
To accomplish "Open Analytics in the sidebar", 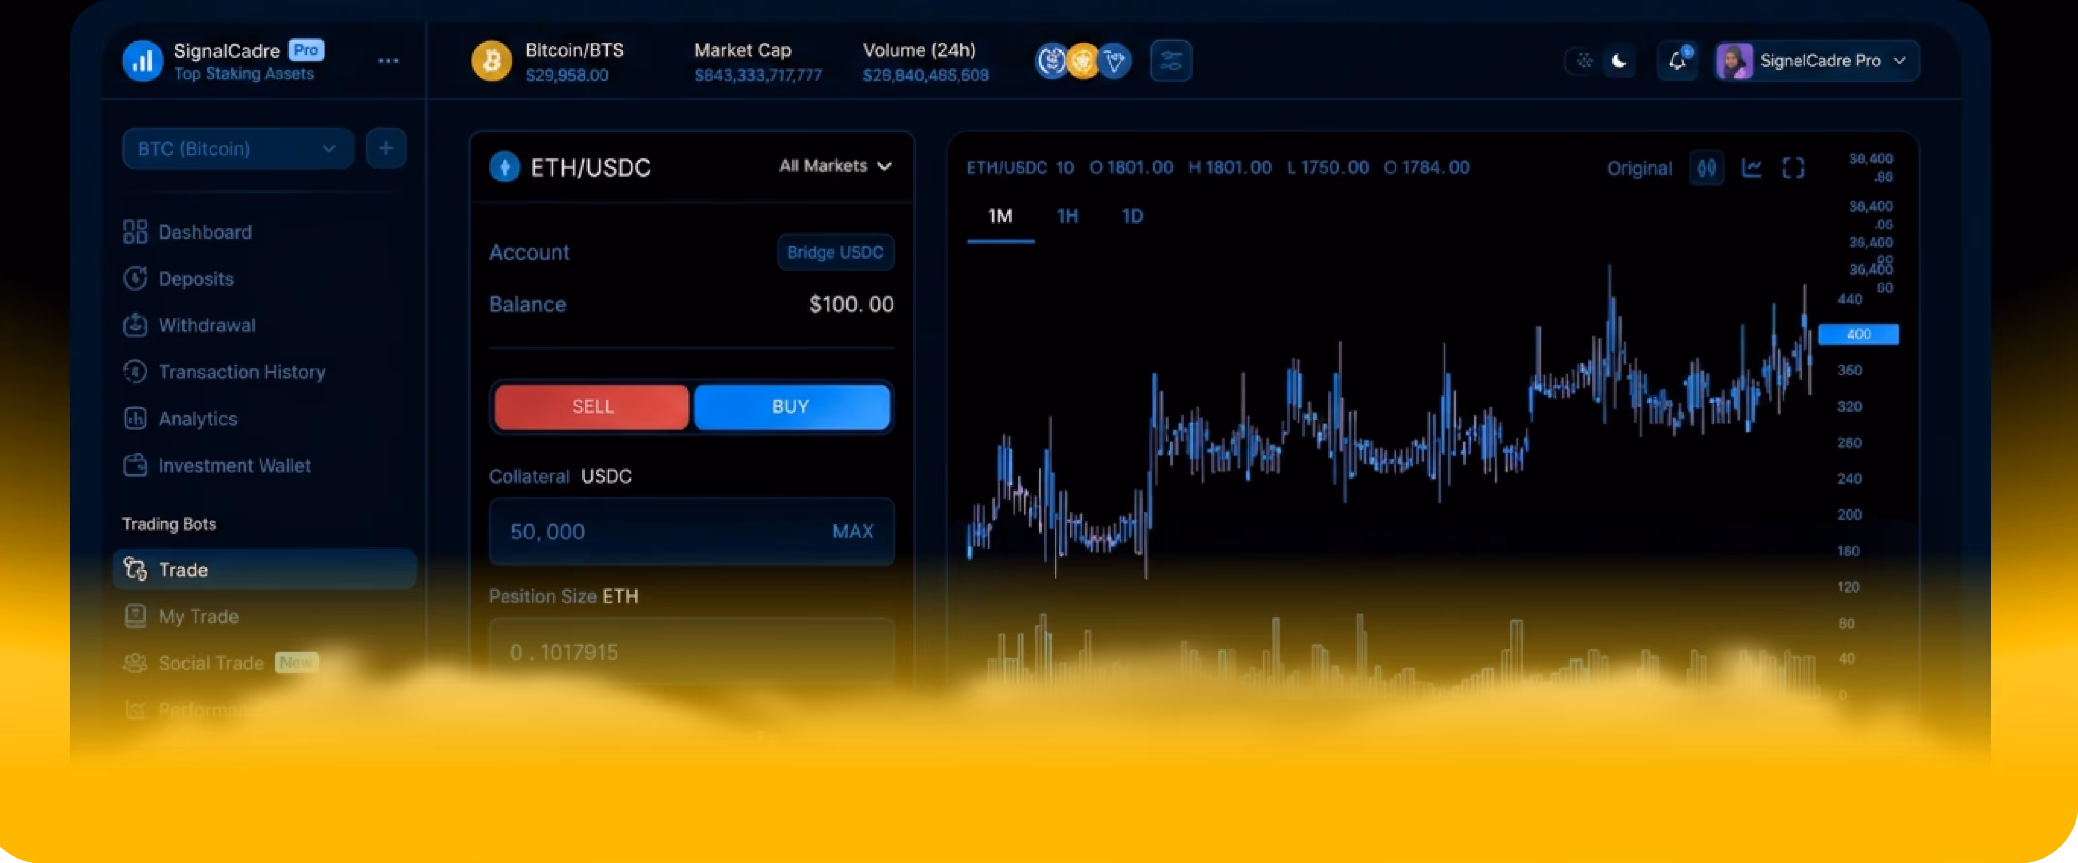I will pos(181,419).
